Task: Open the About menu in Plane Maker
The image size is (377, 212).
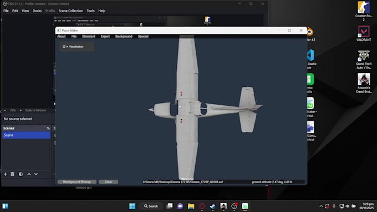Action: tap(62, 37)
